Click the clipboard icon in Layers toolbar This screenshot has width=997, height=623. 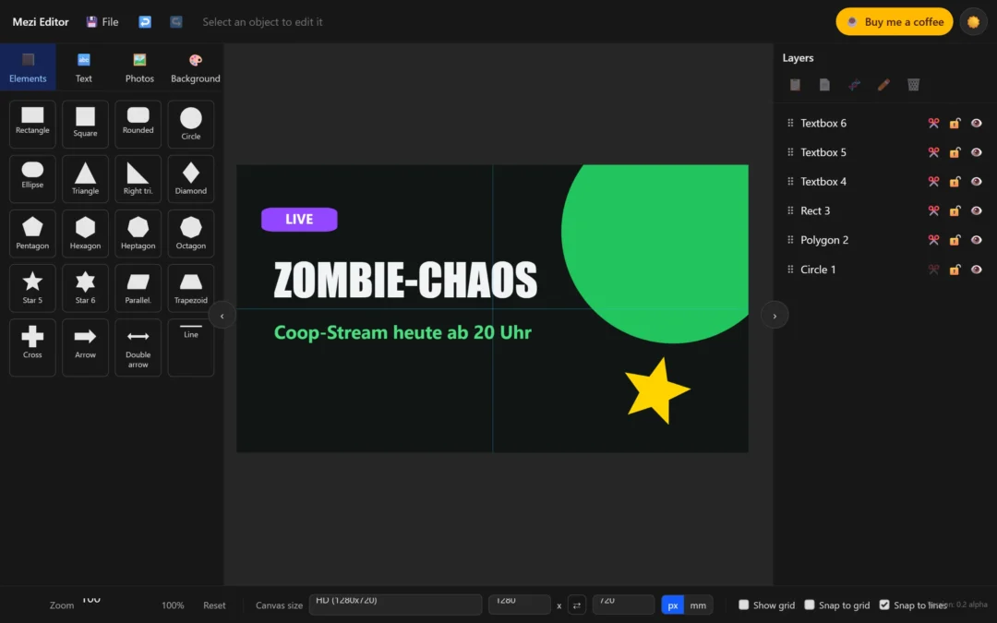tap(795, 85)
